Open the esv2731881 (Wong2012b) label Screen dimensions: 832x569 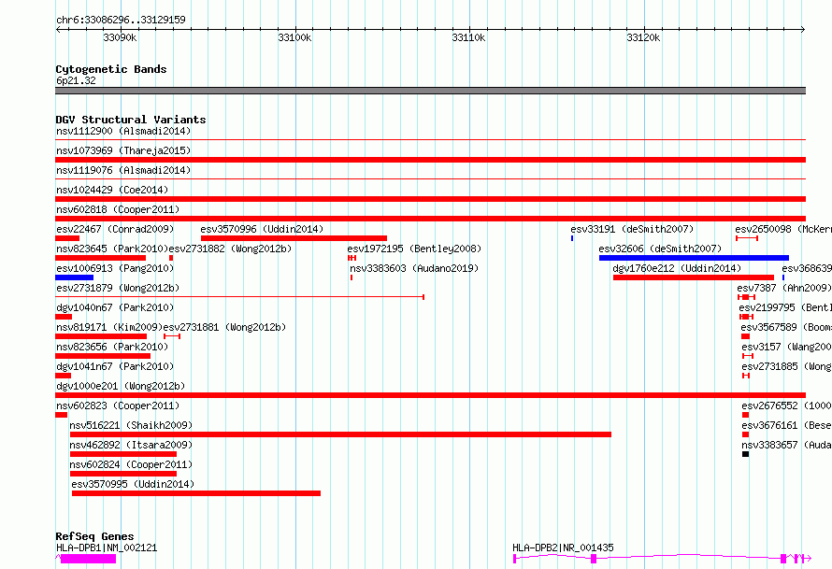pos(224,327)
